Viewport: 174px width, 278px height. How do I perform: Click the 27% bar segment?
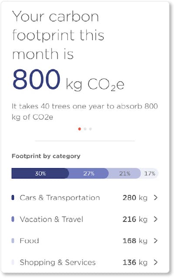click(89, 173)
